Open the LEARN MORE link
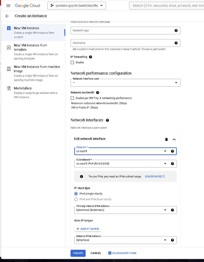 tap(155, 176)
